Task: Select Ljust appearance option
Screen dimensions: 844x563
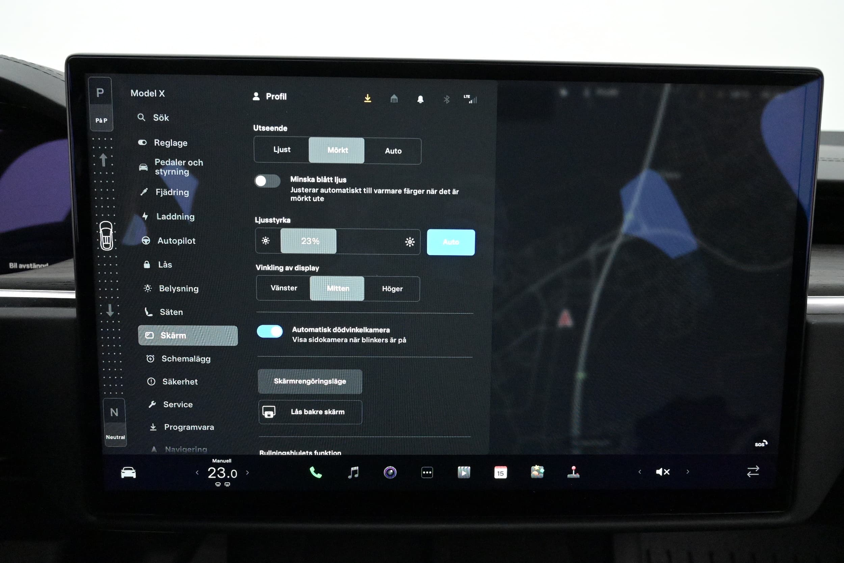Action: click(282, 150)
